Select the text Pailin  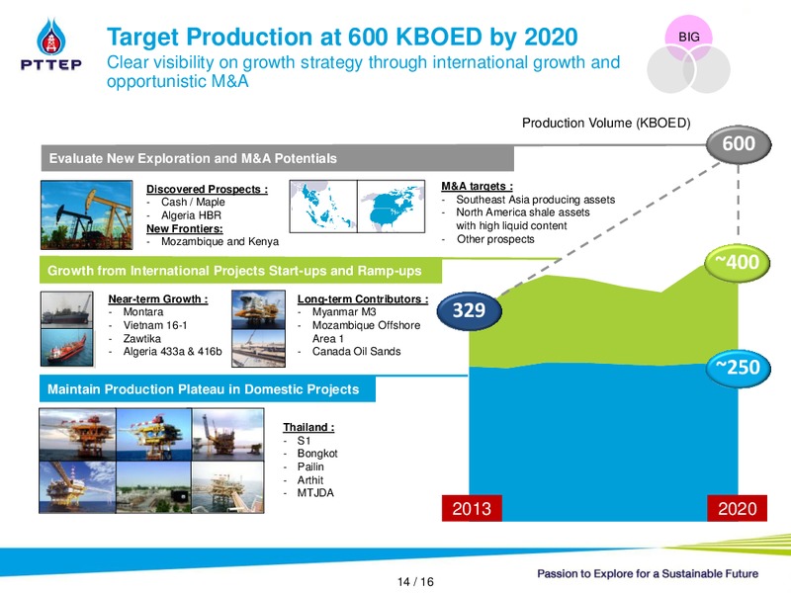point(310,466)
